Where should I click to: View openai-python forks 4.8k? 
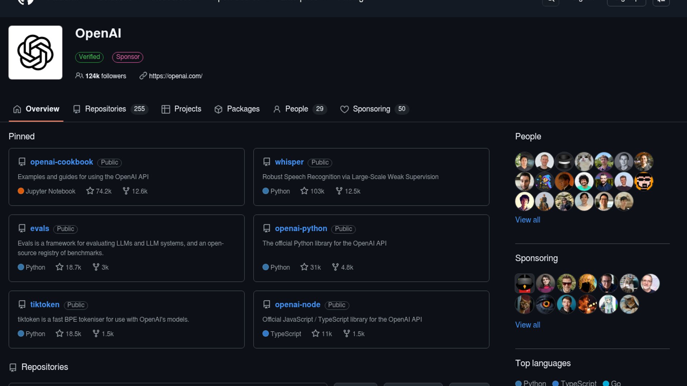pyautogui.click(x=342, y=267)
